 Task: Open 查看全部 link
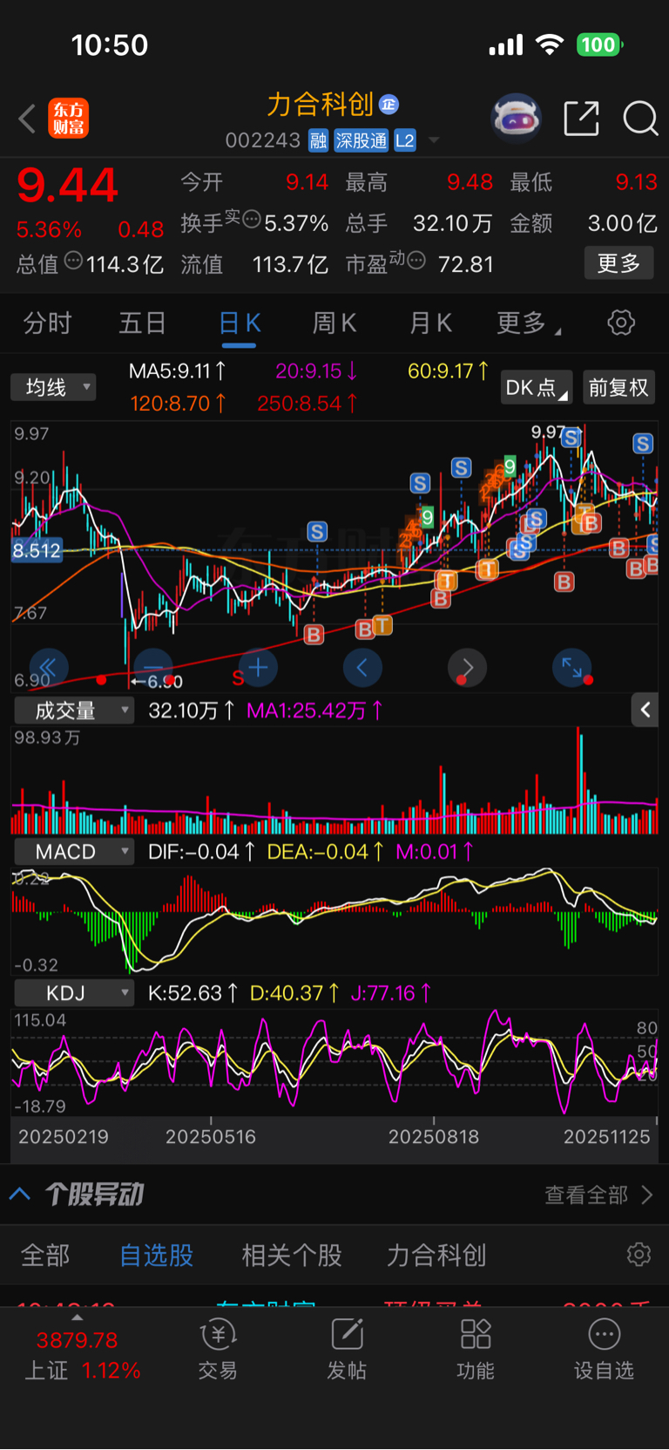(x=586, y=1195)
